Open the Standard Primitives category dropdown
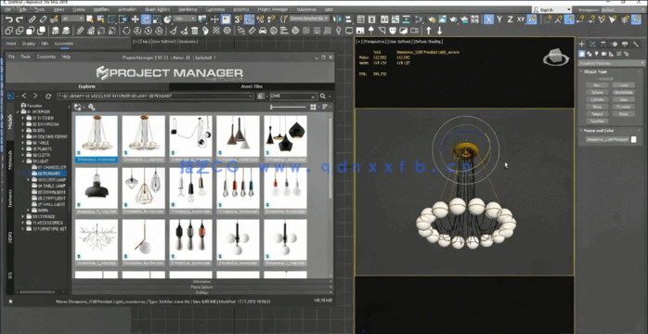Image resolution: width=648 pixels, height=334 pixels. pyautogui.click(x=611, y=63)
